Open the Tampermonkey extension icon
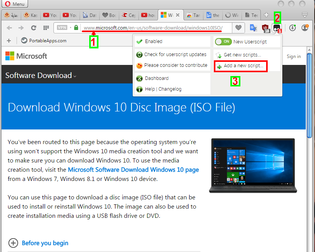Image resolution: width=315 pixels, height=252 pixels. 277,28
